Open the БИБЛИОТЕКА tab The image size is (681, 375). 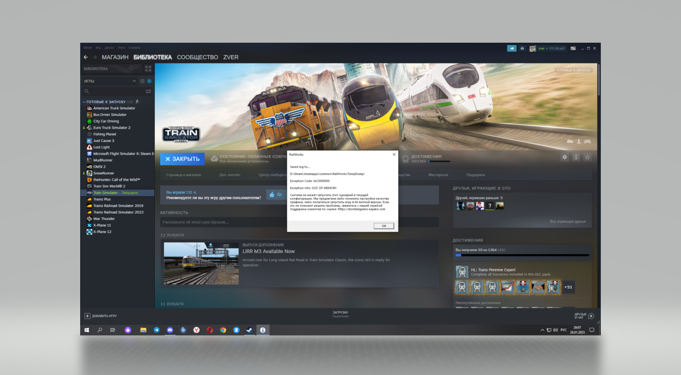click(153, 57)
